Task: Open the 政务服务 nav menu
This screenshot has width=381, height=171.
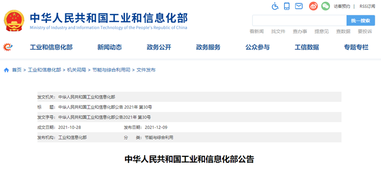Action: click(x=208, y=47)
